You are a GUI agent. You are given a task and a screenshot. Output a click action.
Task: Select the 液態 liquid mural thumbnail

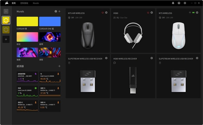50,52
